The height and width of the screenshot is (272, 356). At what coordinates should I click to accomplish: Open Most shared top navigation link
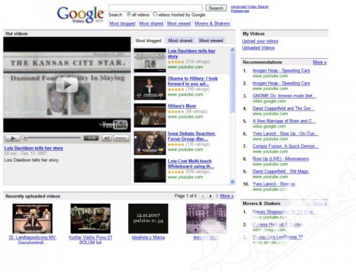pyautogui.click(x=151, y=23)
